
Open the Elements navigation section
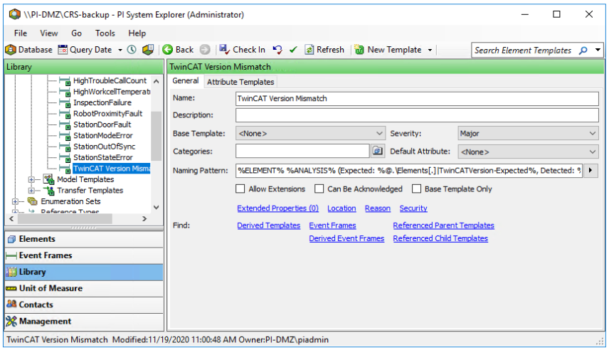pos(84,239)
